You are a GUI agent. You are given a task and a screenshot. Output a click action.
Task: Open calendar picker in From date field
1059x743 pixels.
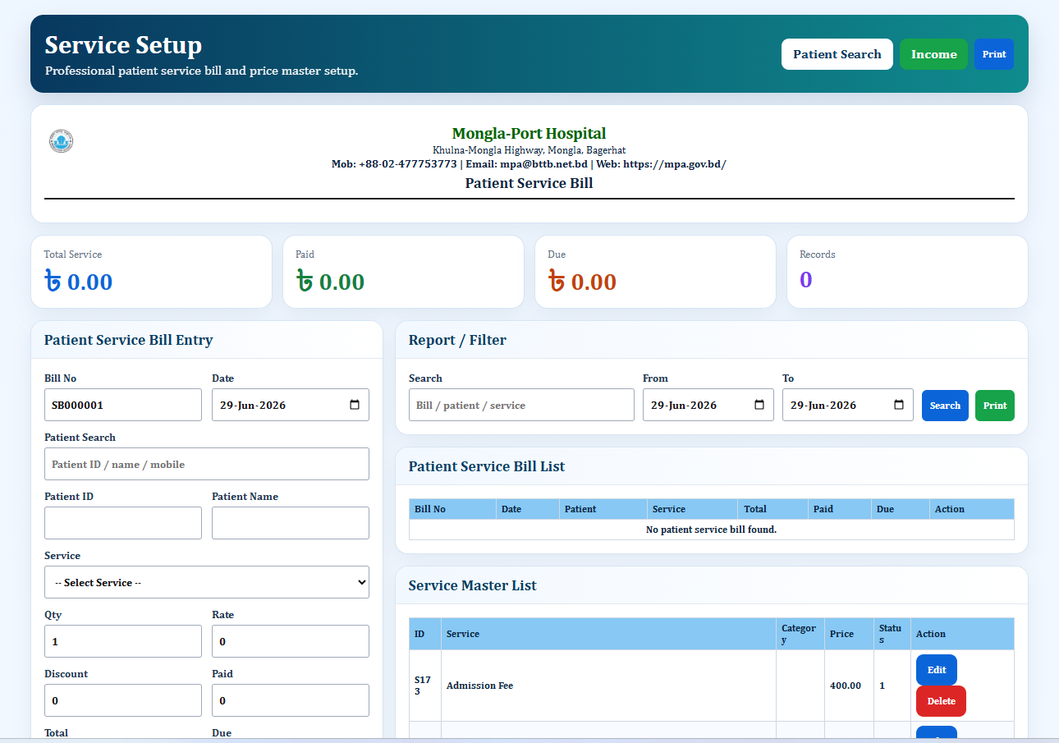point(759,405)
